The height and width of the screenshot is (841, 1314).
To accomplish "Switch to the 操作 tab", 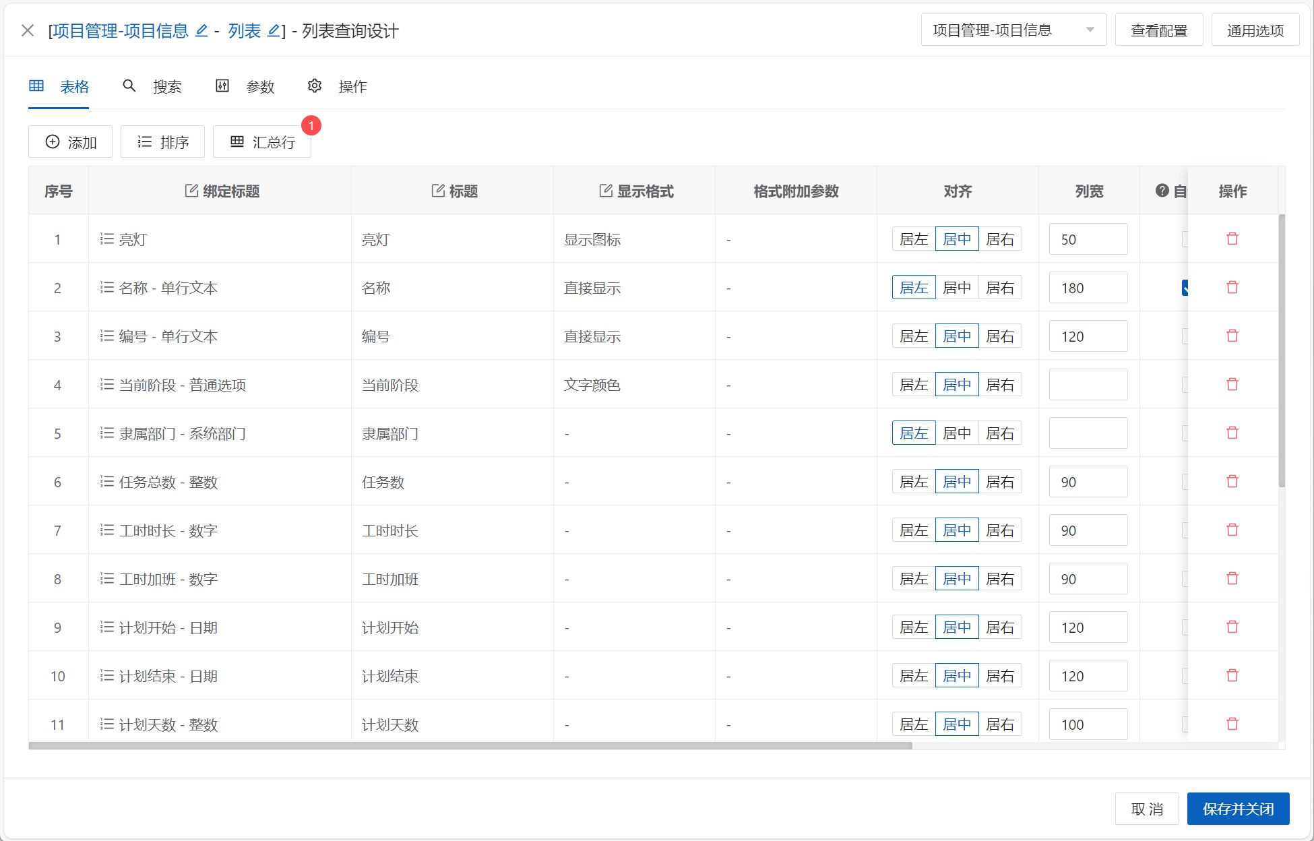I will coord(338,86).
